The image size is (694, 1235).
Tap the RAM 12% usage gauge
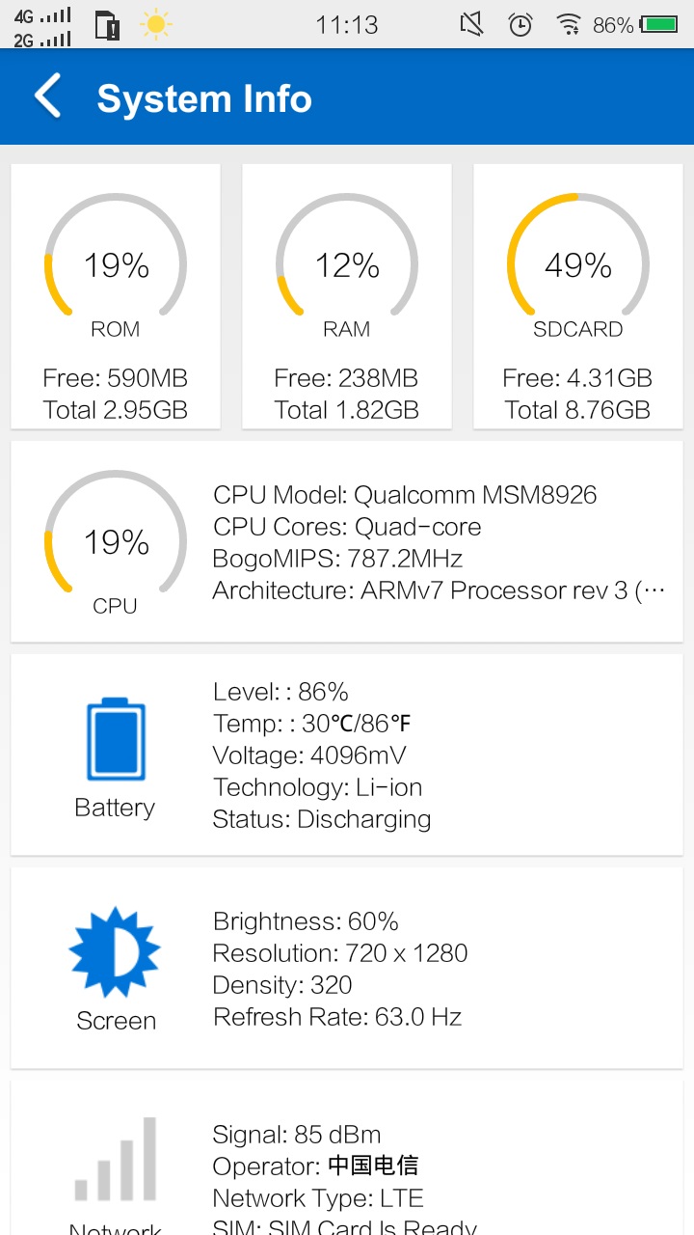(x=347, y=262)
